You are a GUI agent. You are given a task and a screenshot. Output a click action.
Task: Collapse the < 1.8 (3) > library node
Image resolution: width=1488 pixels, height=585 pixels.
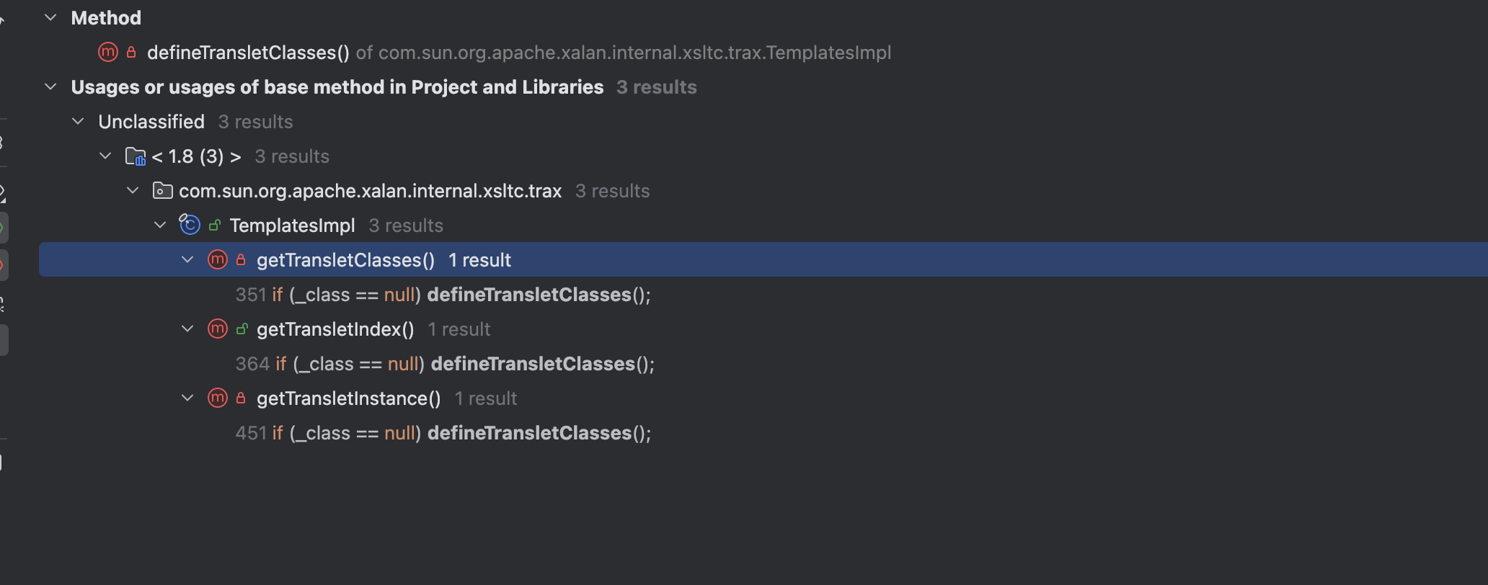(105, 156)
